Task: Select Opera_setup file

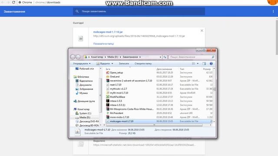Action: [x=115, y=73]
